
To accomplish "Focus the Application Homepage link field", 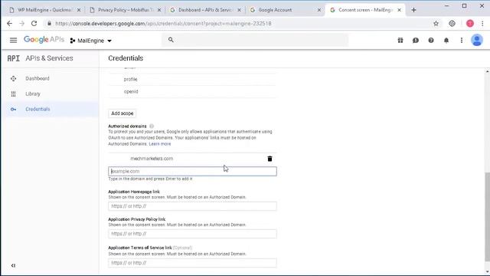I will point(192,206).
